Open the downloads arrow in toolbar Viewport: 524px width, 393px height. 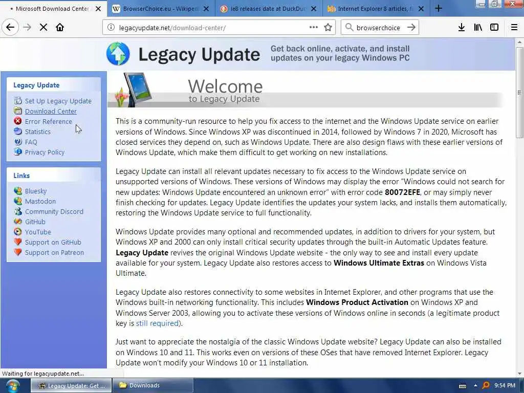[462, 28]
